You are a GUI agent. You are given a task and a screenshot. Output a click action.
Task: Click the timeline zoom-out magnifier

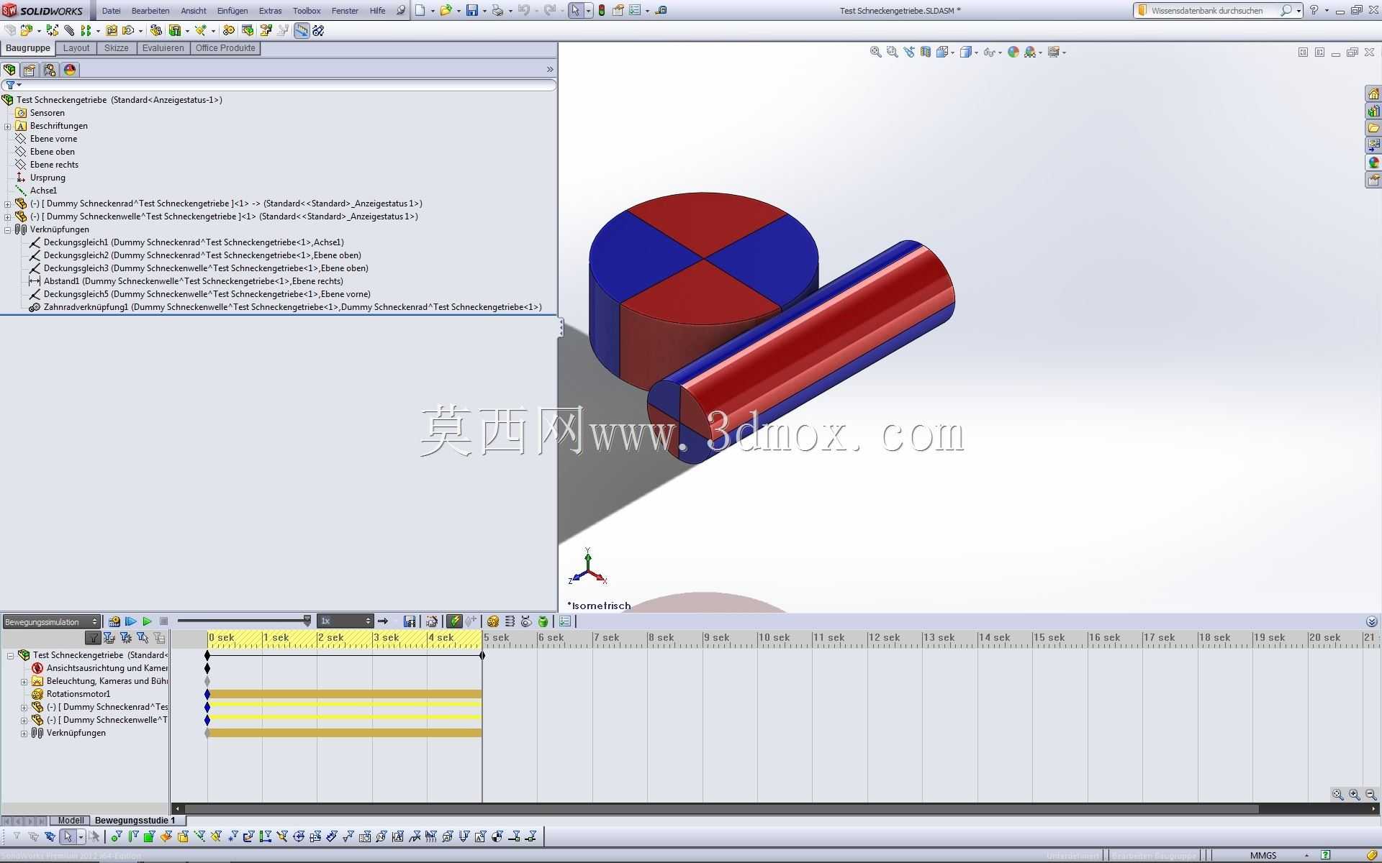click(1370, 795)
